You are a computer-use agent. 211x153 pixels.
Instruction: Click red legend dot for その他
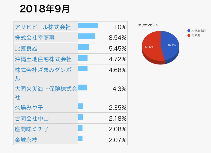coord(189,35)
